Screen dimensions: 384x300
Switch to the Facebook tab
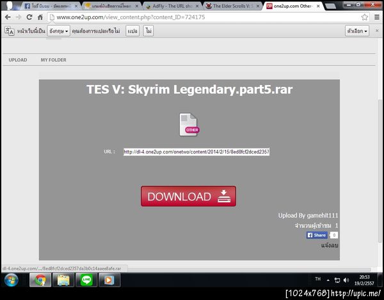click(x=50, y=6)
